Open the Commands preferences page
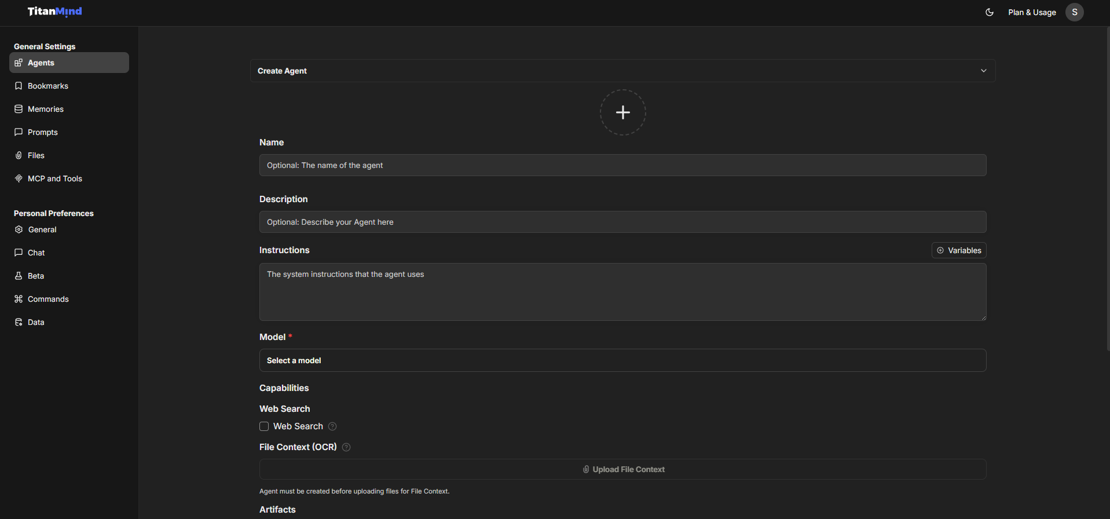1110x519 pixels. [x=48, y=299]
